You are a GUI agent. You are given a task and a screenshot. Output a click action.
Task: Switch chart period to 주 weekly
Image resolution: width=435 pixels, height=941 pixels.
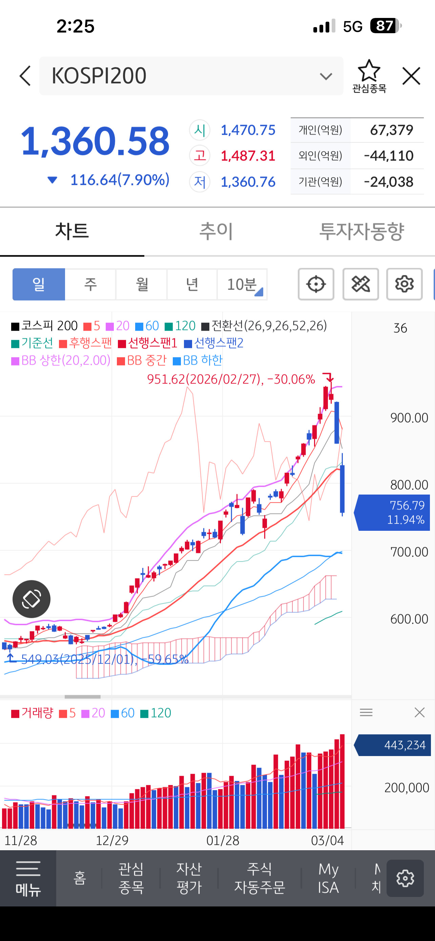pos(90,284)
